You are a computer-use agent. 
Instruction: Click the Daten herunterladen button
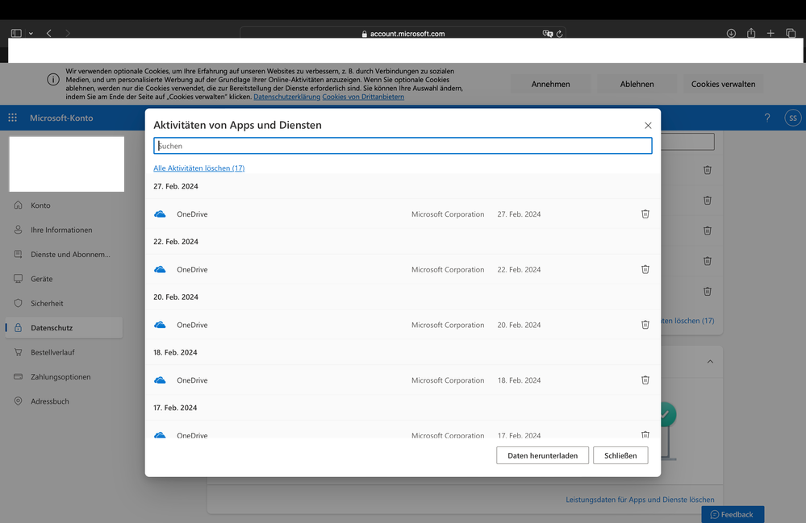point(542,455)
